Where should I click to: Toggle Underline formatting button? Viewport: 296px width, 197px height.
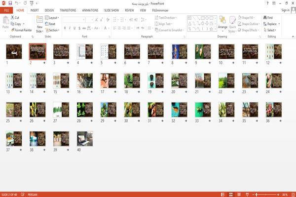74,28
